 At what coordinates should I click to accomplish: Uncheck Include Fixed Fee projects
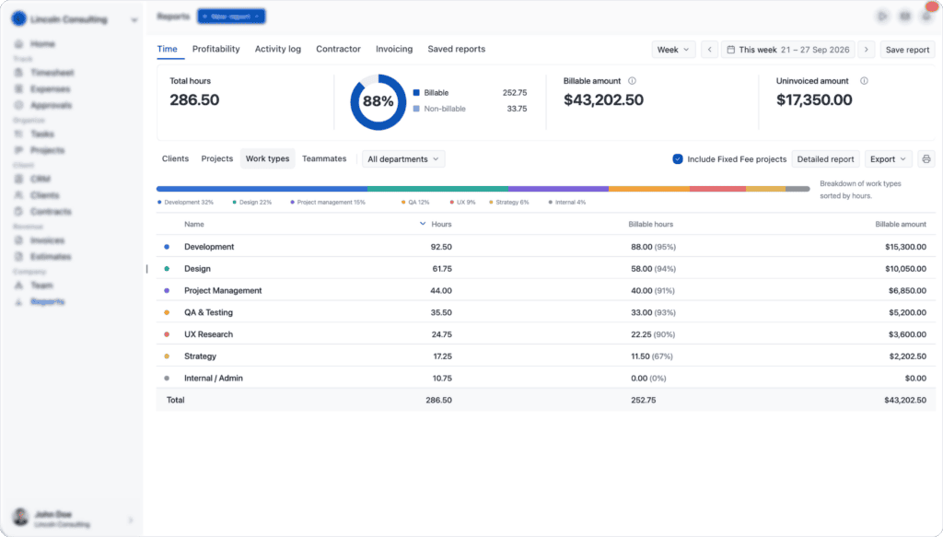[678, 158]
